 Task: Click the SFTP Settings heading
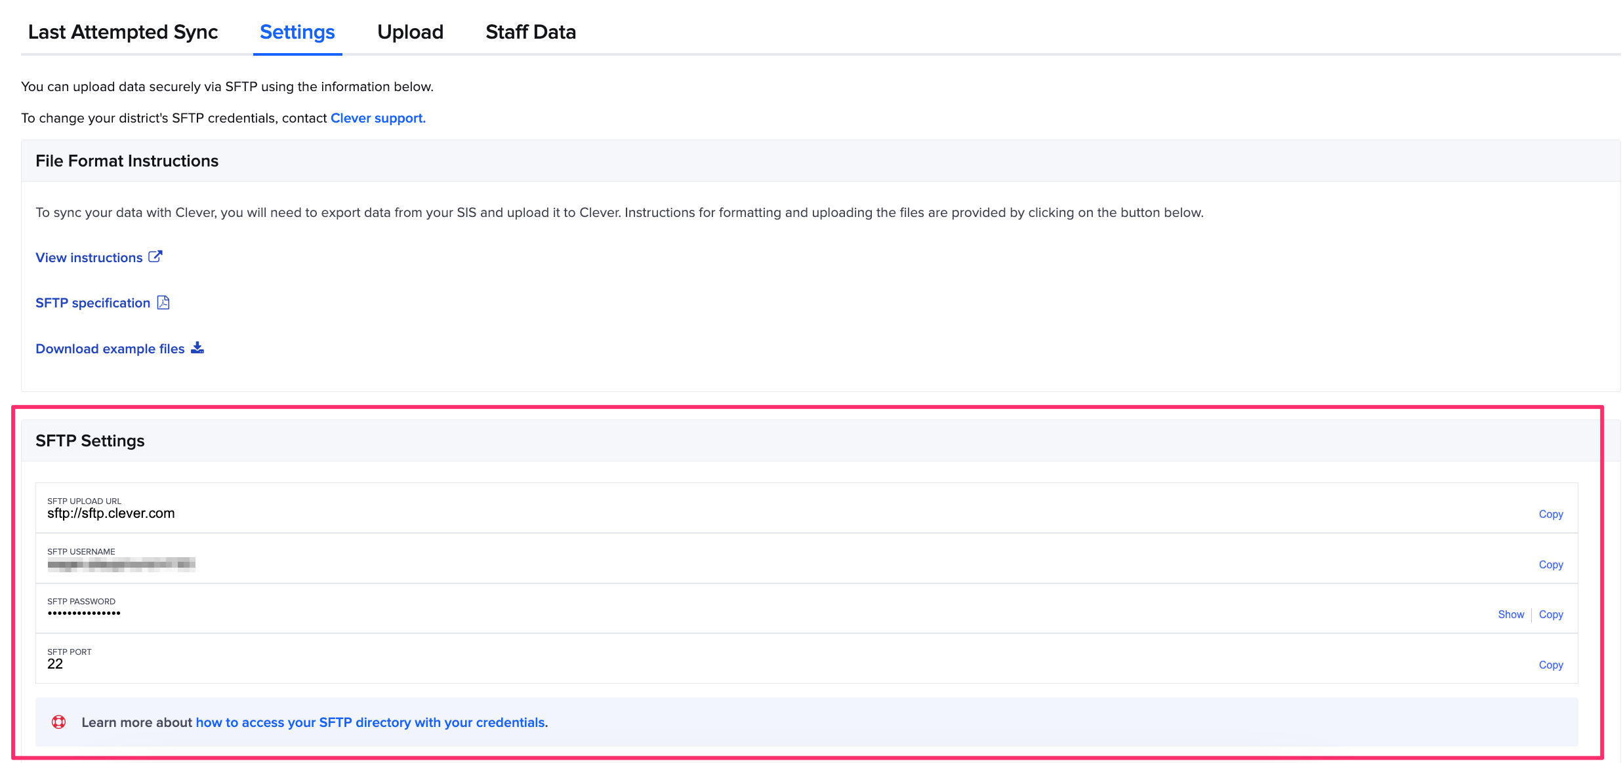[90, 440]
